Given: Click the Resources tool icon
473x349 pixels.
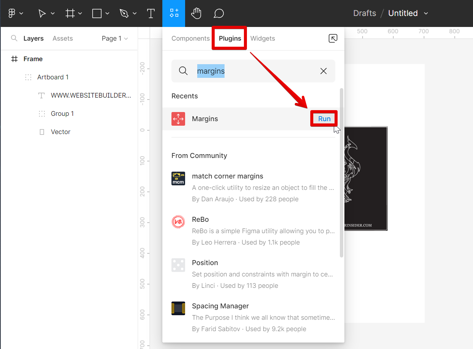Looking at the screenshot, I should pos(174,13).
